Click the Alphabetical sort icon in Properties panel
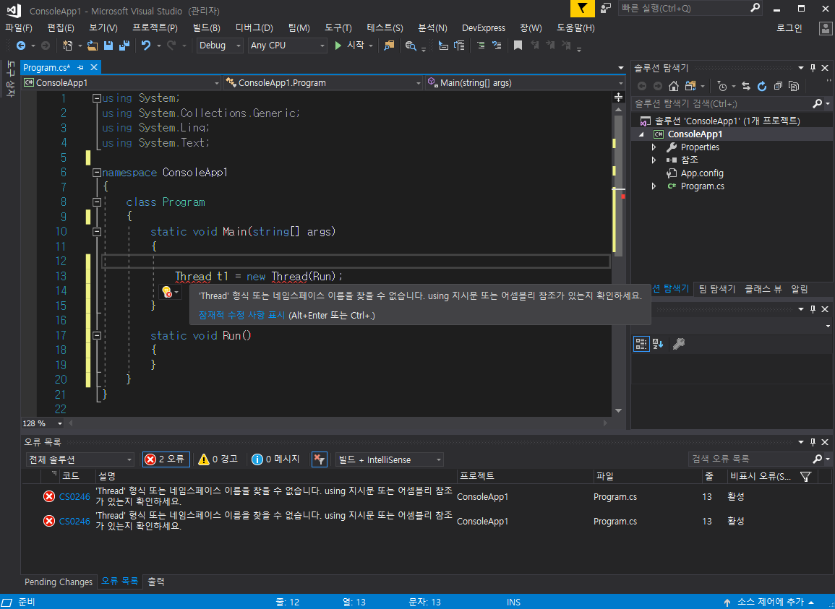 [x=658, y=344]
